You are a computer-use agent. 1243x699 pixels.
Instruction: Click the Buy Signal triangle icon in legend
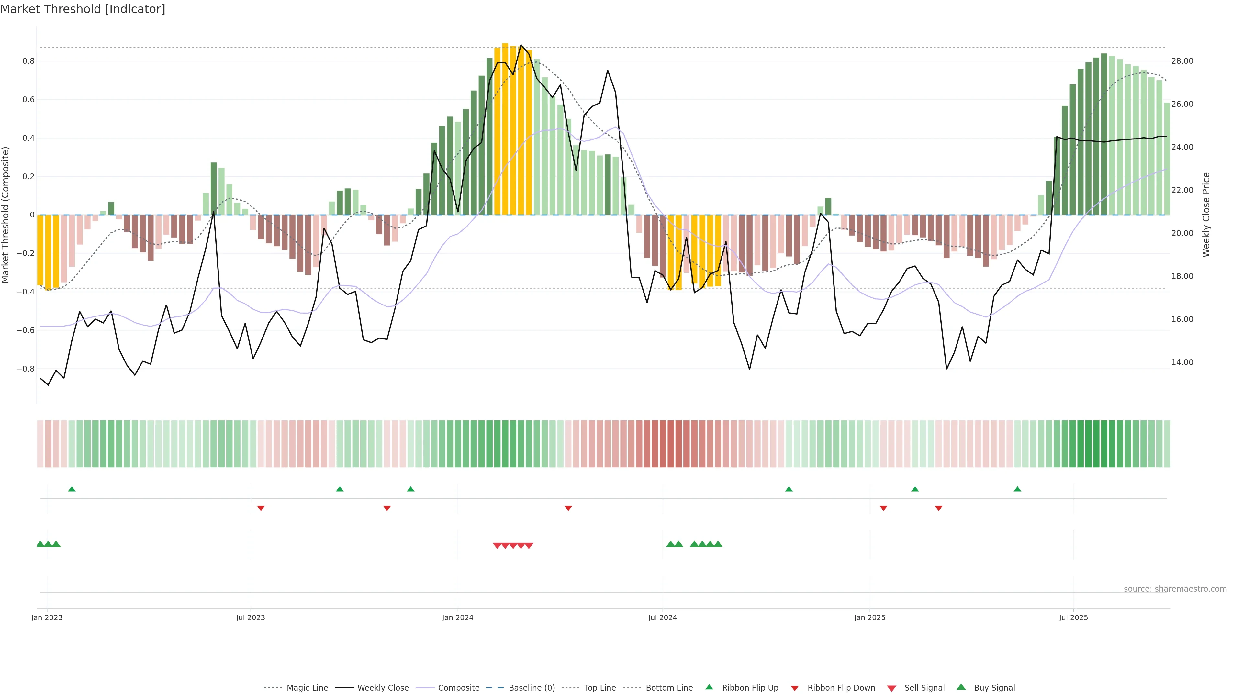coord(961,687)
